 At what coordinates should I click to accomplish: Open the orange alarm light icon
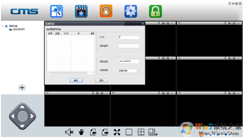coord(106,11)
